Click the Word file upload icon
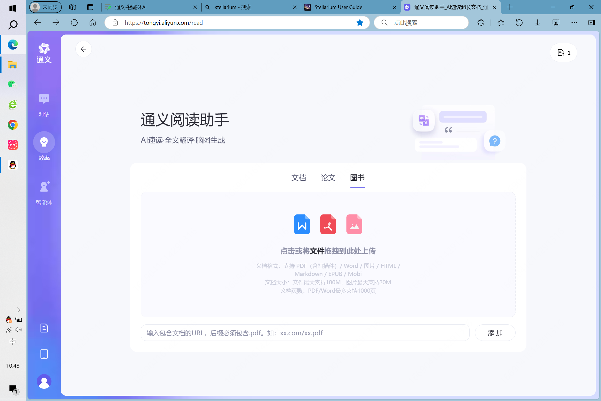Image resolution: width=601 pixels, height=401 pixels. click(302, 224)
